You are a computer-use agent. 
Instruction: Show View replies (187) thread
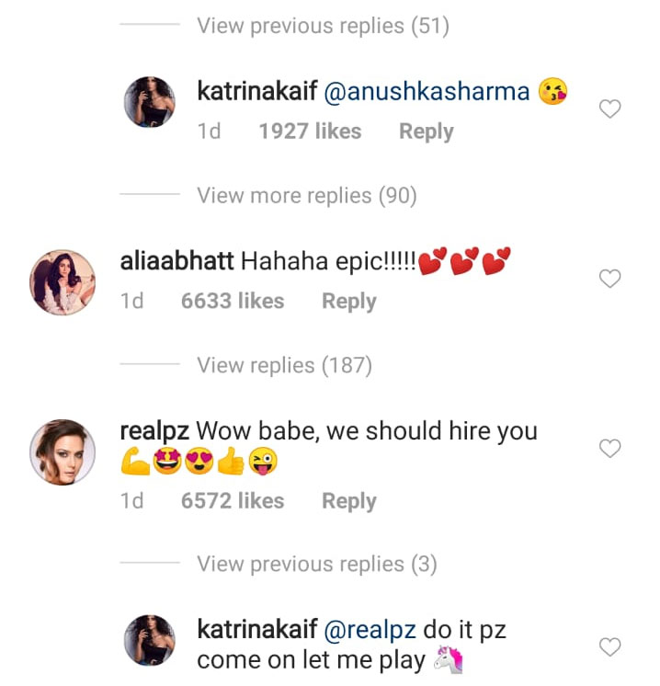coord(284,365)
